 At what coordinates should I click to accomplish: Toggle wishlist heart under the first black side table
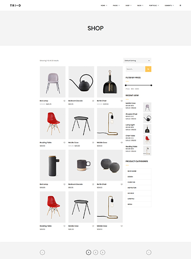(93, 143)
